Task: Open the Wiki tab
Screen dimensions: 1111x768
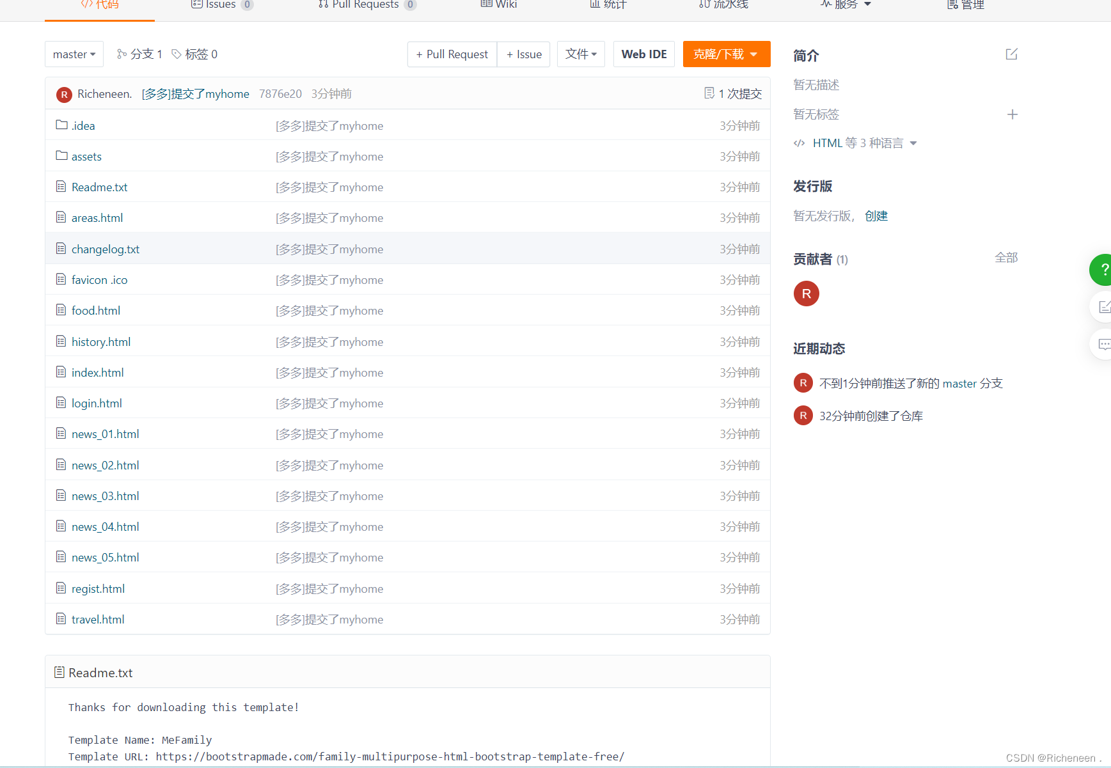Action: click(x=498, y=5)
